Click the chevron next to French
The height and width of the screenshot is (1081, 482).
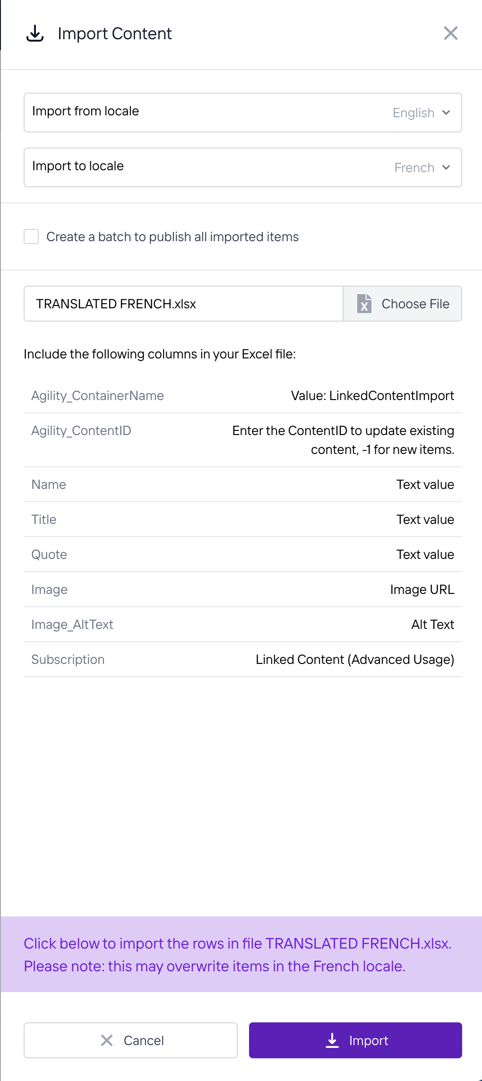(x=446, y=167)
